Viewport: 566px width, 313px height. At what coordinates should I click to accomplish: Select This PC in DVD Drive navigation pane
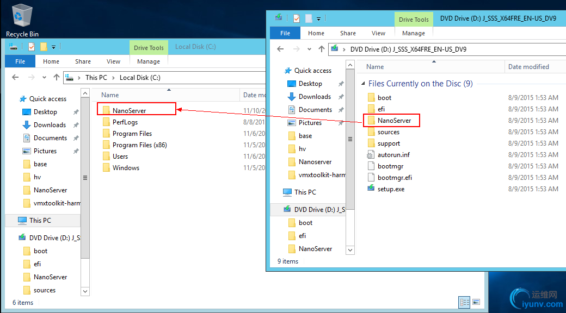click(x=305, y=192)
